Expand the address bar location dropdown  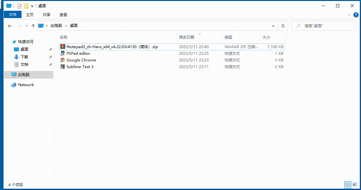pyautogui.click(x=273, y=26)
